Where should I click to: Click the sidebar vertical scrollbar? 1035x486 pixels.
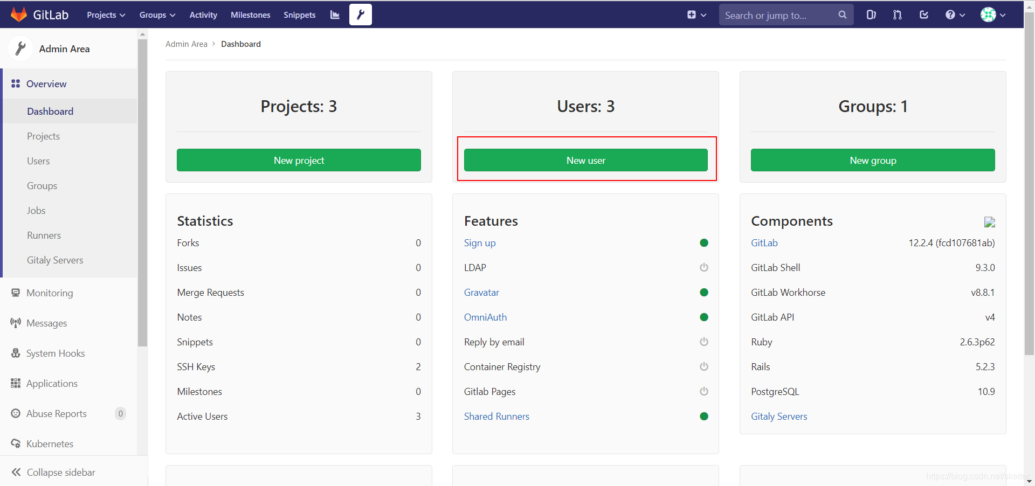click(142, 192)
